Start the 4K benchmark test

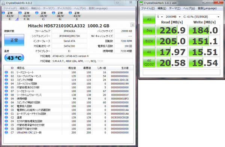click(149, 52)
